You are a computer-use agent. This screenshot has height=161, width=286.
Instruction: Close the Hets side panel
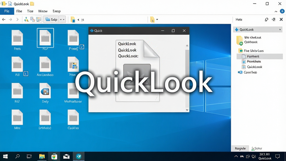tap(281, 19)
